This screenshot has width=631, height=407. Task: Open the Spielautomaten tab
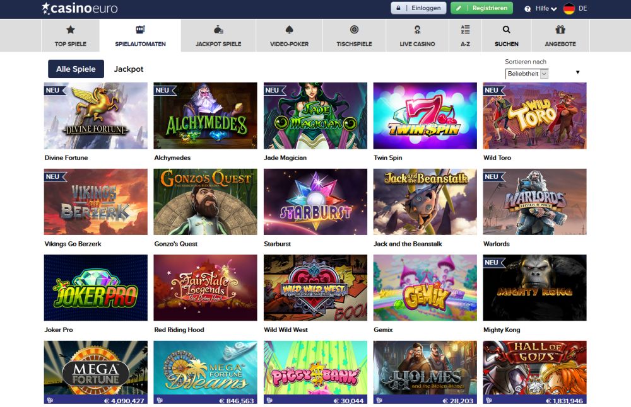(x=140, y=35)
